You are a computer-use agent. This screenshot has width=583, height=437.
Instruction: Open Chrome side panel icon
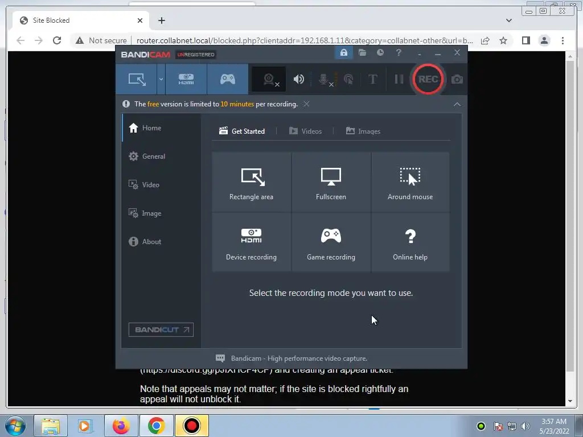(525, 40)
